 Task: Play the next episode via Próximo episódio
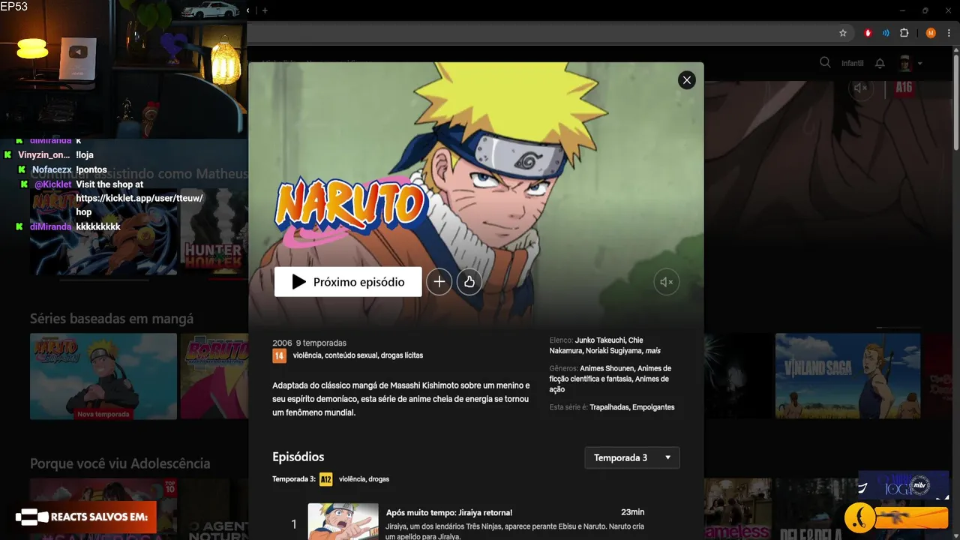pos(348,282)
